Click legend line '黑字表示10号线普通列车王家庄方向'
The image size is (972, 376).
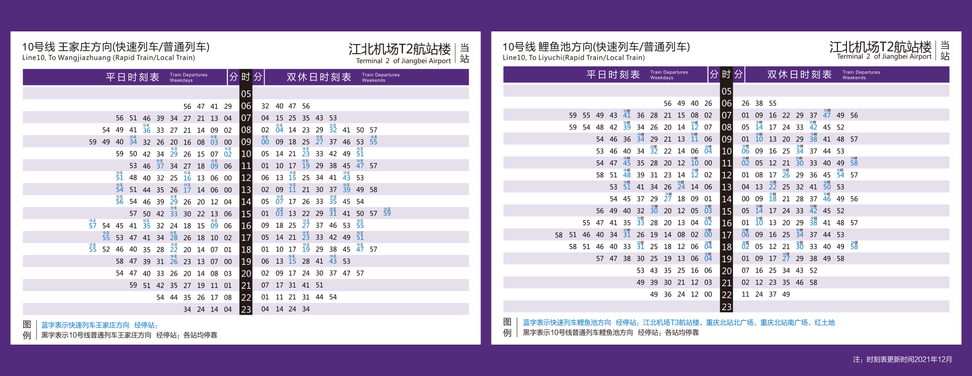[96, 335]
